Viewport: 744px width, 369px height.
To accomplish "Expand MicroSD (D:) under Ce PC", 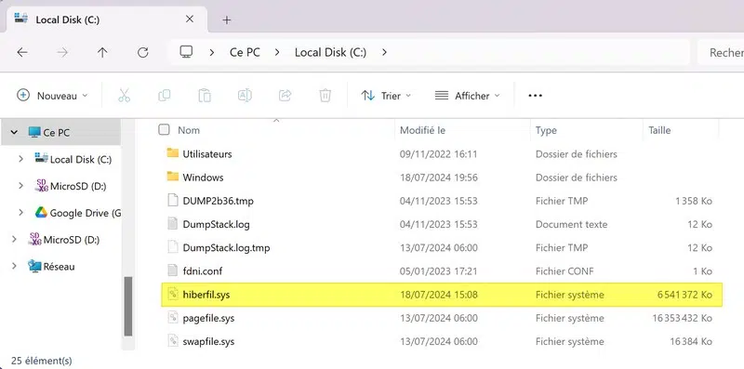I will pos(20,186).
